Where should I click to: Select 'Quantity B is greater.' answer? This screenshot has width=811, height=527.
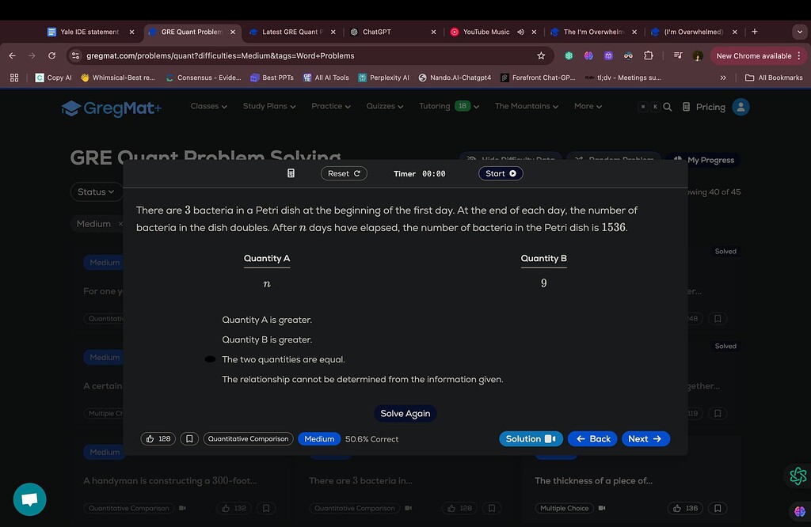click(x=267, y=339)
